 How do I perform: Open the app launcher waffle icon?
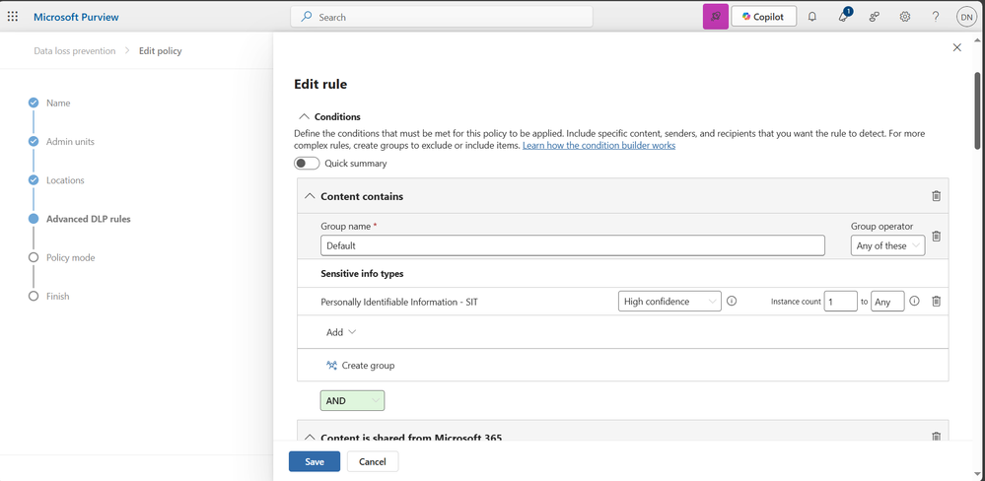(13, 17)
